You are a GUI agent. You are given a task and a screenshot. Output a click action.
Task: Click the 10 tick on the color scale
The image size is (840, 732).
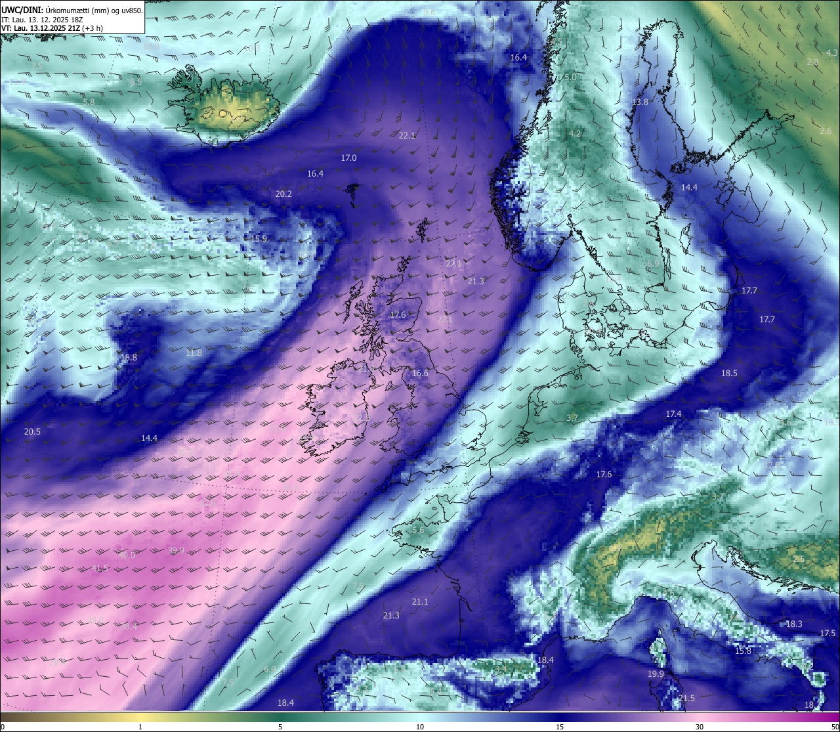tap(420, 727)
